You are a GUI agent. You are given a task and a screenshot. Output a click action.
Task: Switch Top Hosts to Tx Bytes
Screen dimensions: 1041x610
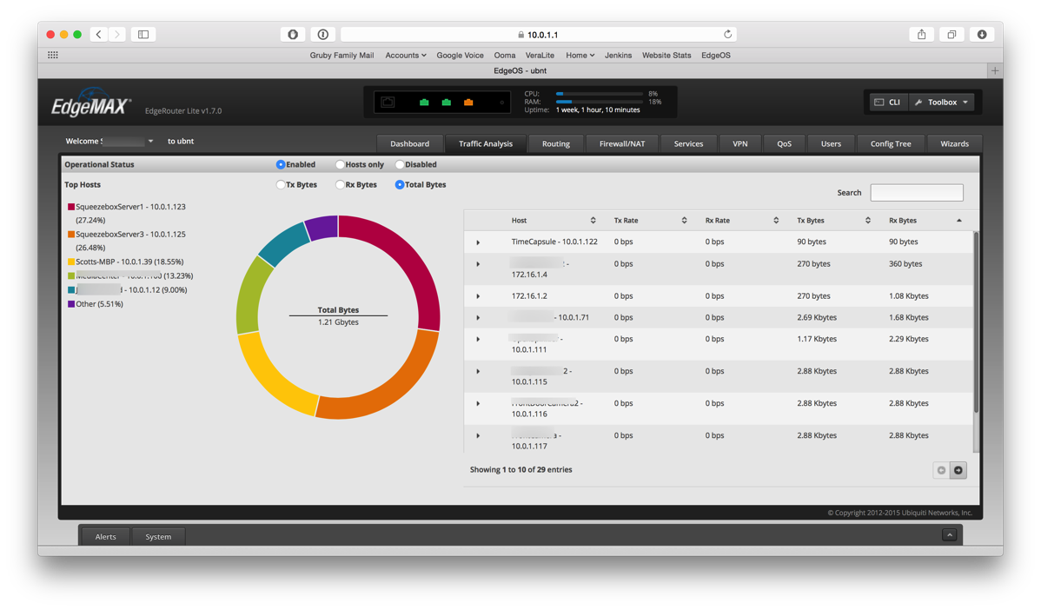click(282, 184)
